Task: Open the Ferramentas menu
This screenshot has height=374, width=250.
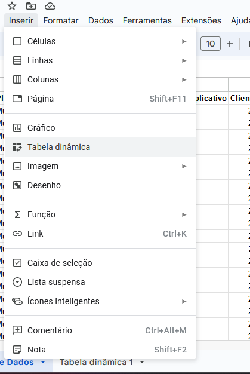Action: (147, 20)
